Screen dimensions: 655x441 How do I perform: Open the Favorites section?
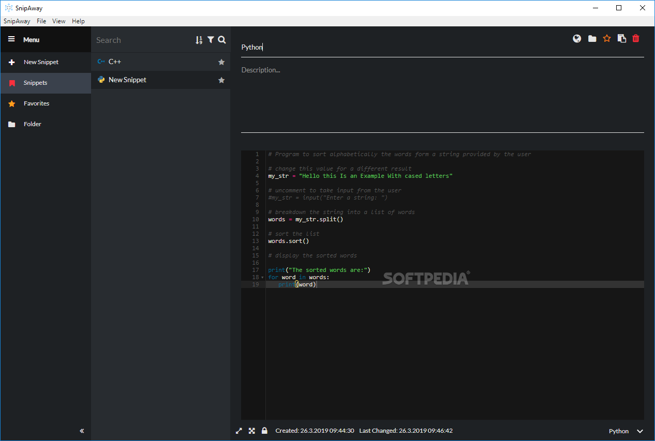[x=46, y=103]
